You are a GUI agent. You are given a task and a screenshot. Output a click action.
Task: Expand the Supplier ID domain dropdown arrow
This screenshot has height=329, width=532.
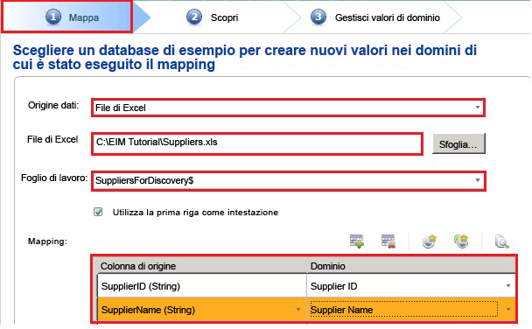click(x=508, y=286)
